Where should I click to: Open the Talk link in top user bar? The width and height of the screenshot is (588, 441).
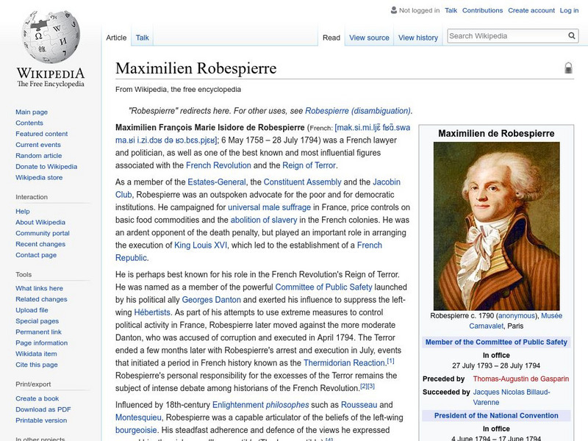[451, 10]
